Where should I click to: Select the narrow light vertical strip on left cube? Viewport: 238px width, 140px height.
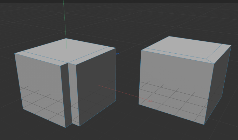coord(74,94)
